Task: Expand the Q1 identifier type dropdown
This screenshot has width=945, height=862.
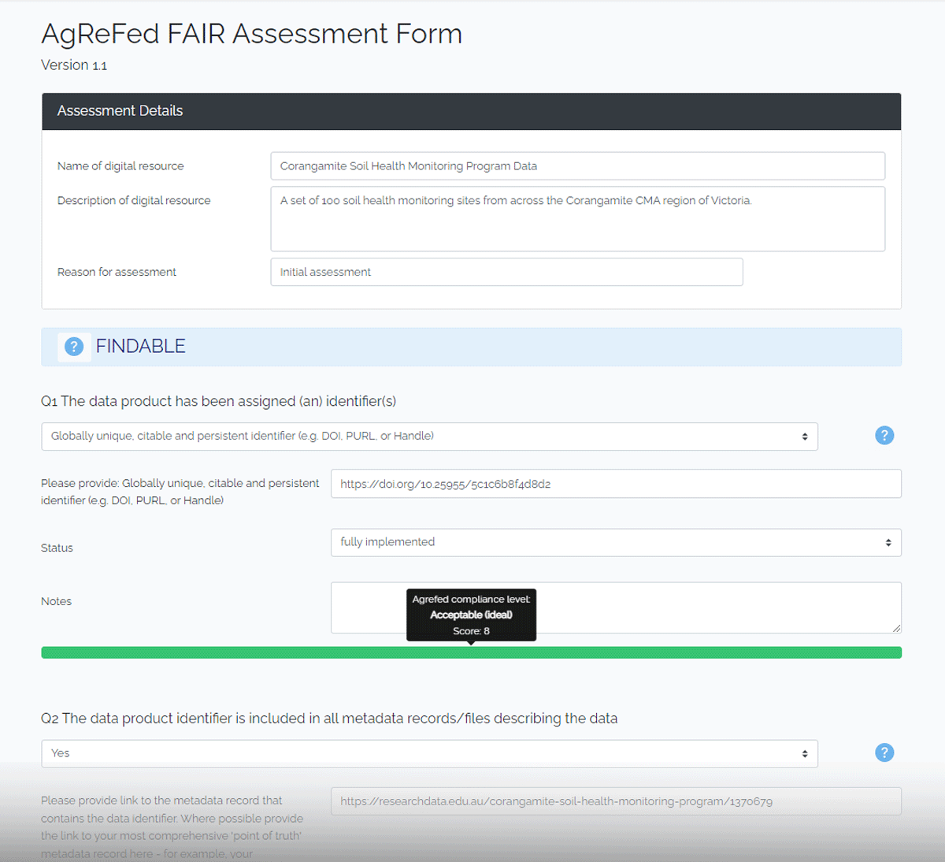Action: tap(429, 437)
